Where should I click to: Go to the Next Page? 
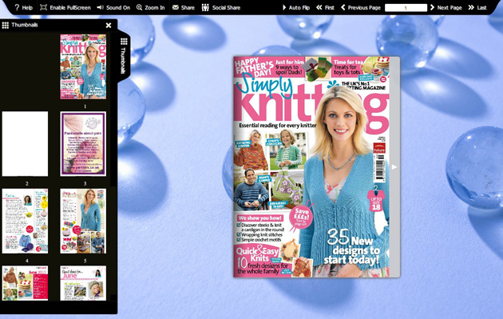(x=446, y=7)
